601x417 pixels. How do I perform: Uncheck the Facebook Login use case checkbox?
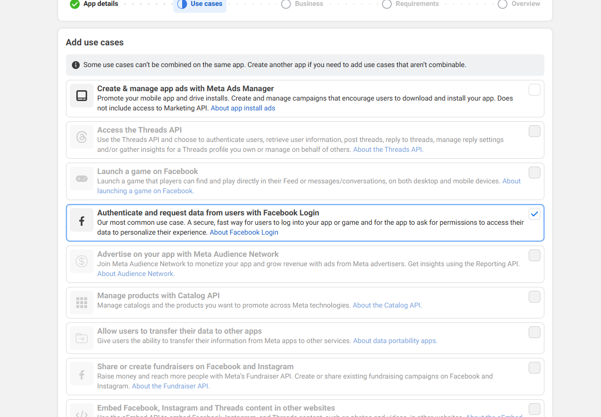click(x=534, y=214)
